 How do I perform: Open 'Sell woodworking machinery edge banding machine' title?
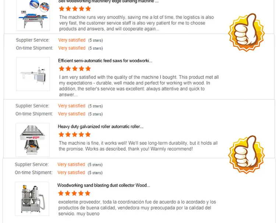(x=109, y=1)
